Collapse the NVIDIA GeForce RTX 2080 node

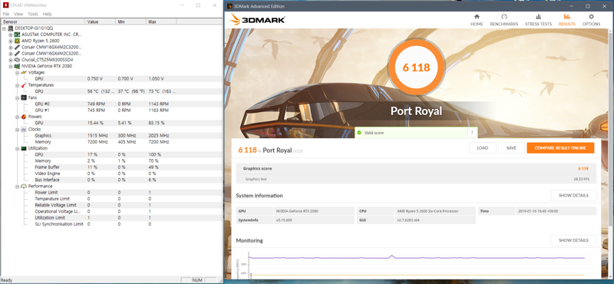pyautogui.click(x=11, y=66)
